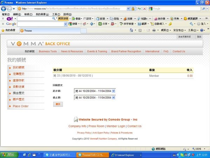The image size is (210, 158).
Task: Click the blue Help question mark icon
Action: 202,30
